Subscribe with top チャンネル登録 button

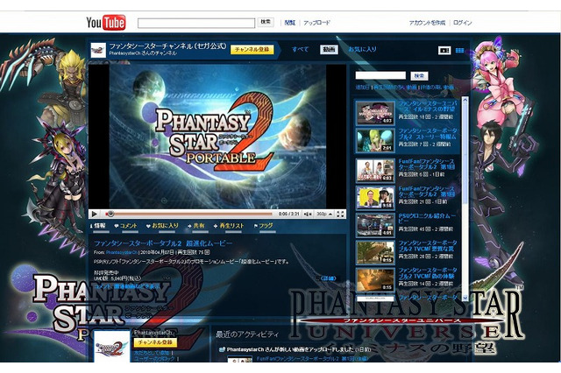[252, 50]
